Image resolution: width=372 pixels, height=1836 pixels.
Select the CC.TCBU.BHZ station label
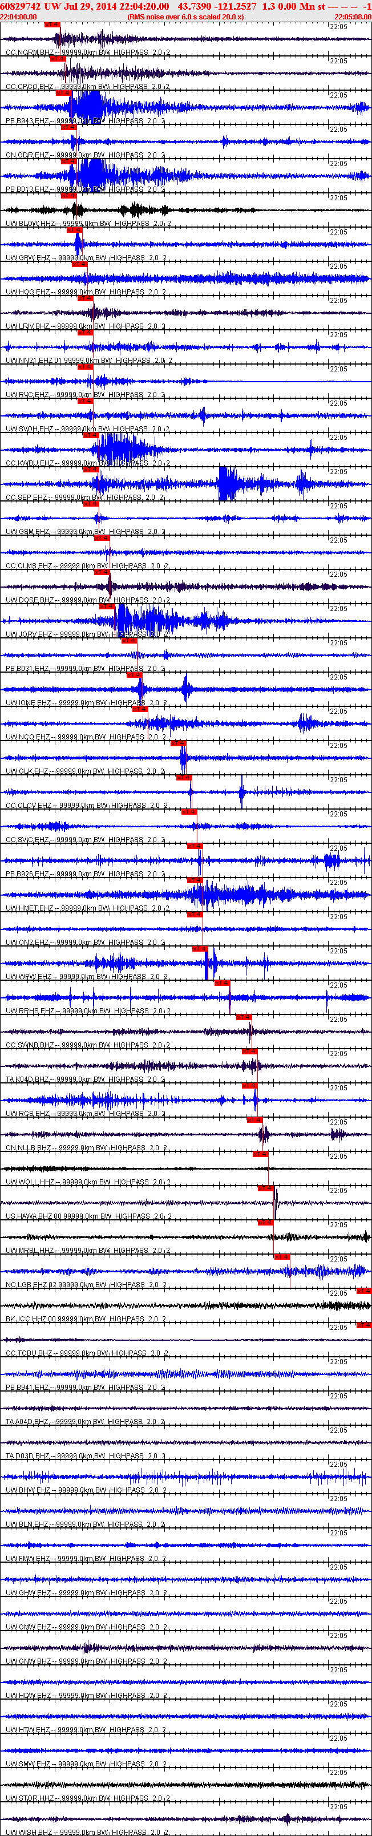29,1353
